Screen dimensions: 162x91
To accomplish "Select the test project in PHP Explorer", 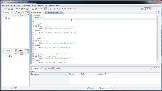I will (x=9, y=18).
